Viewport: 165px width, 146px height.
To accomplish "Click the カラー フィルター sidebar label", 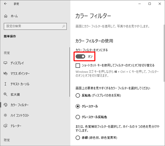I will pyautogui.click(x=19, y=105).
